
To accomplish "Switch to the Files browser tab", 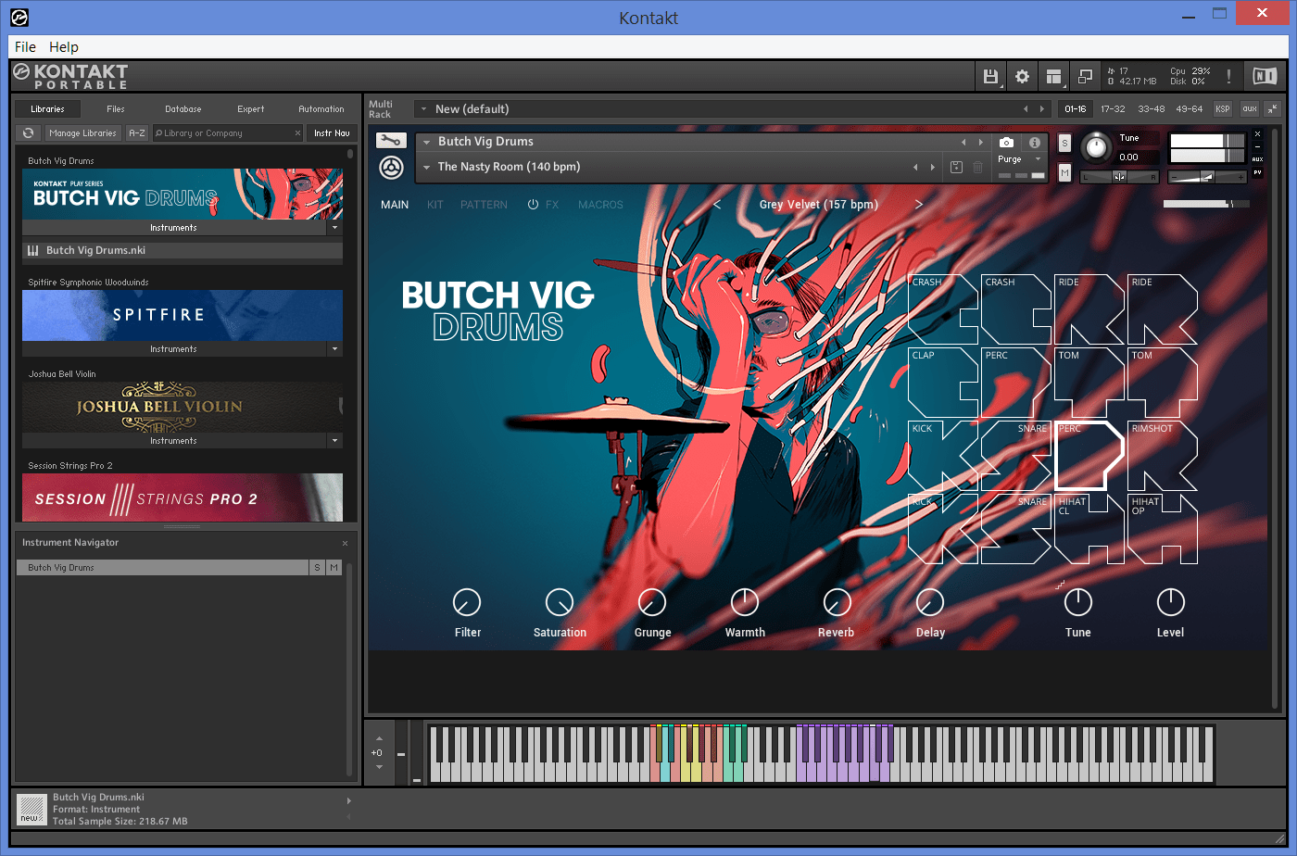I will pos(116,109).
